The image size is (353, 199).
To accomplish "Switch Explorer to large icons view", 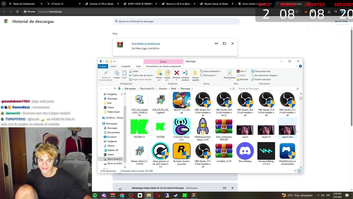I will click(300, 171).
